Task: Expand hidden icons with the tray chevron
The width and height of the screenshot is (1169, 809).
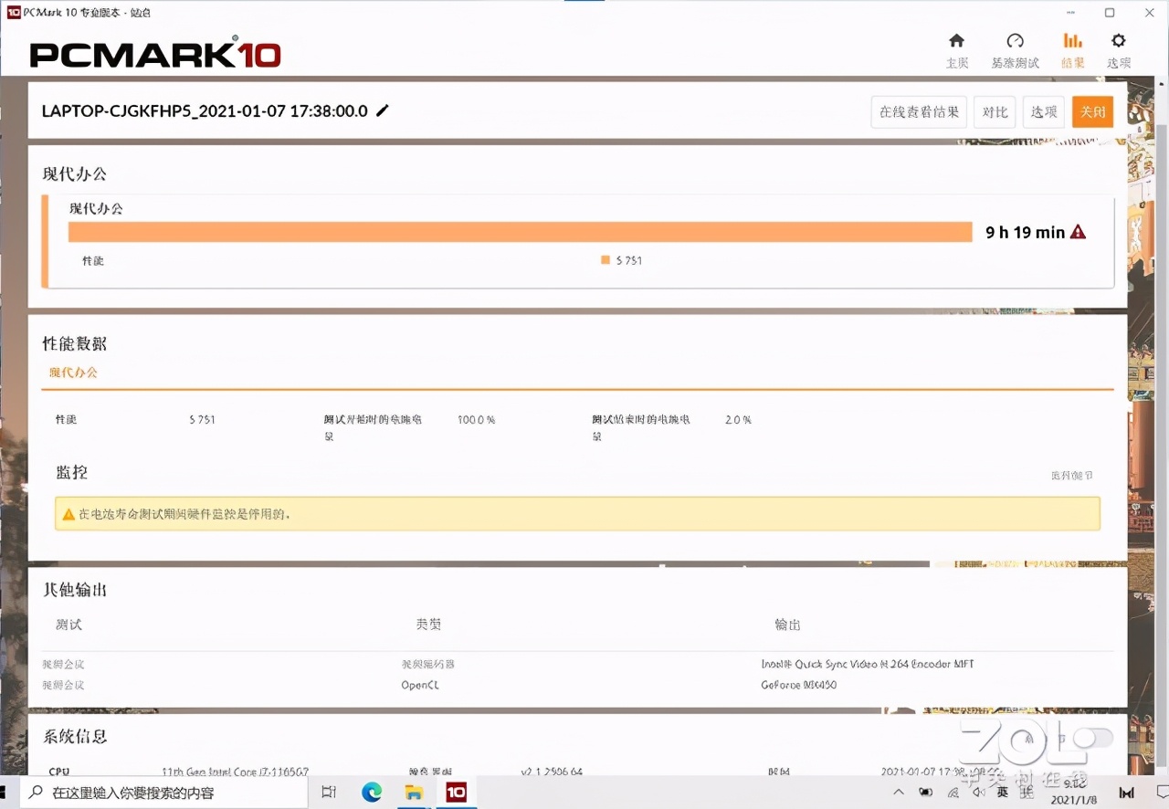Action: tap(898, 792)
